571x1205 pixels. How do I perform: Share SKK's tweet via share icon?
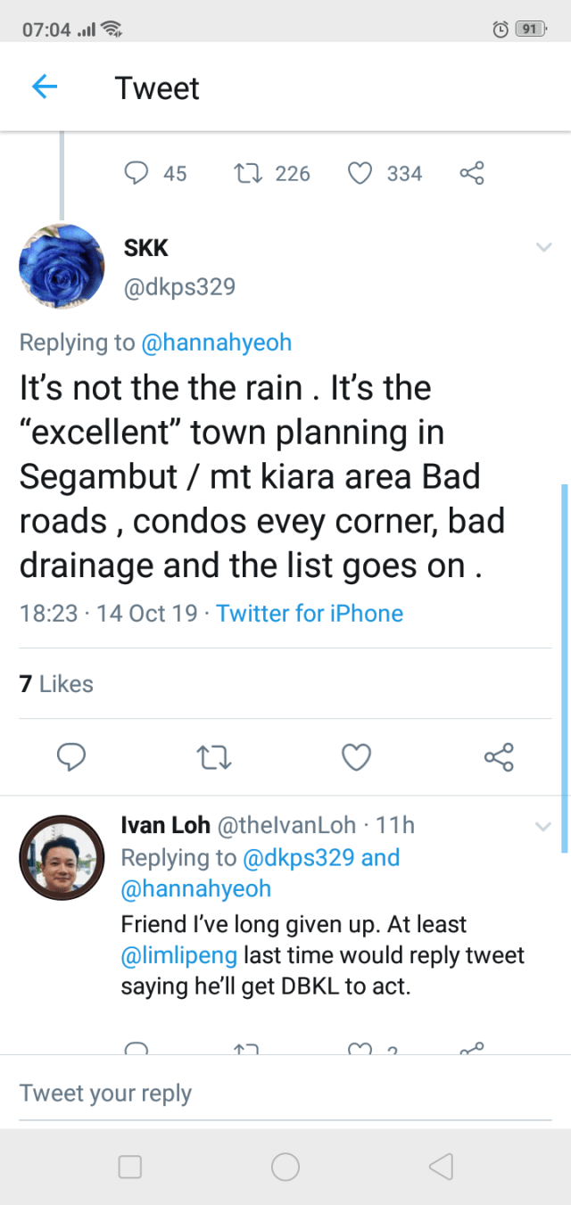pyautogui.click(x=499, y=757)
